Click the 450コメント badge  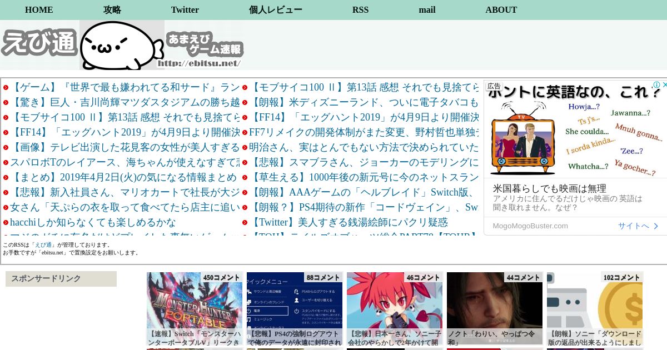point(222,277)
